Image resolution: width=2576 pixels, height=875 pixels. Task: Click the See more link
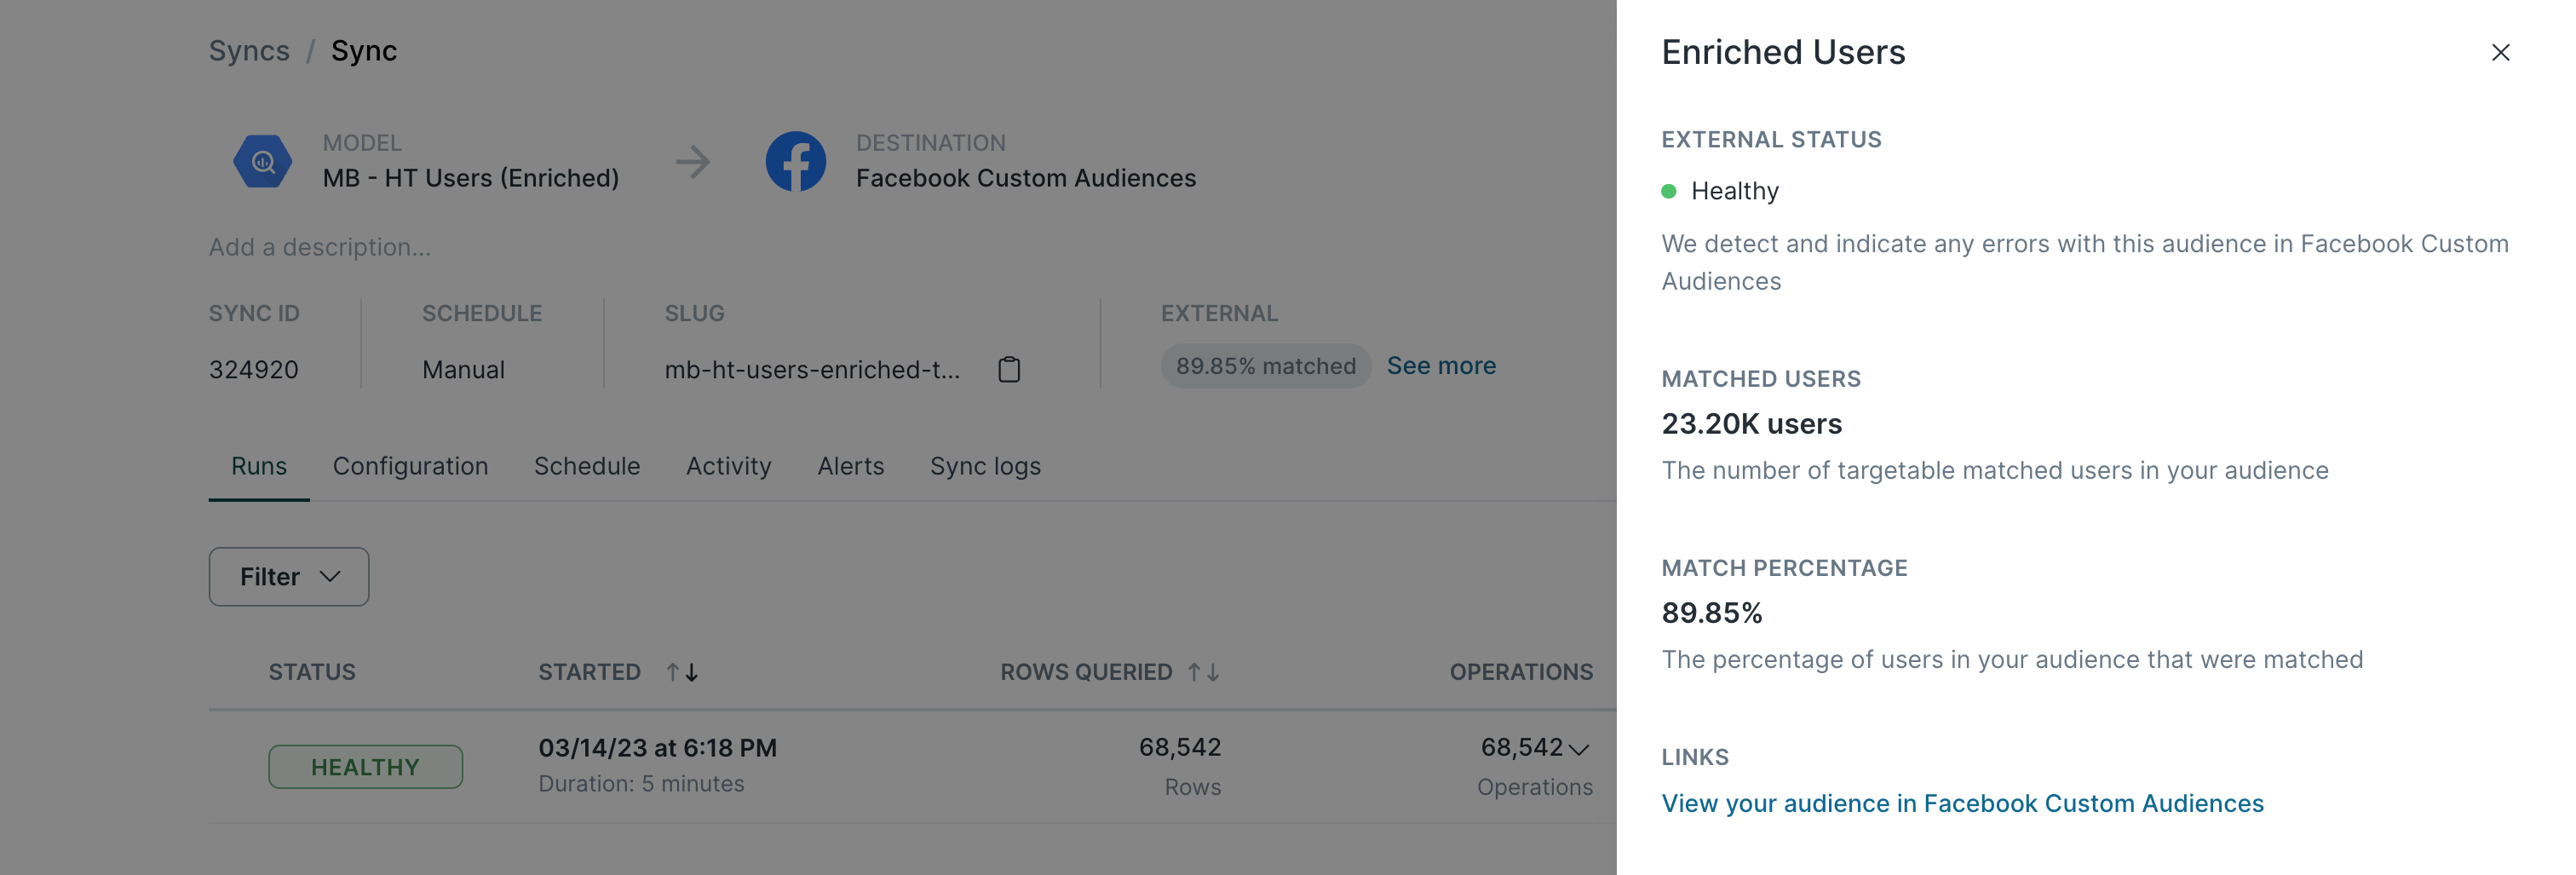coord(1441,366)
